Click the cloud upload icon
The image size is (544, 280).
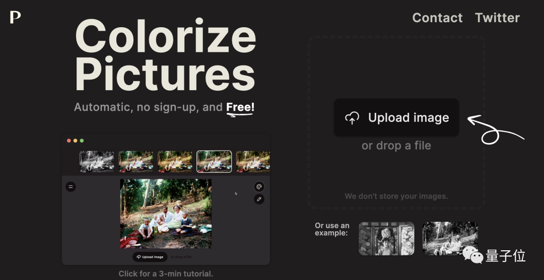352,118
